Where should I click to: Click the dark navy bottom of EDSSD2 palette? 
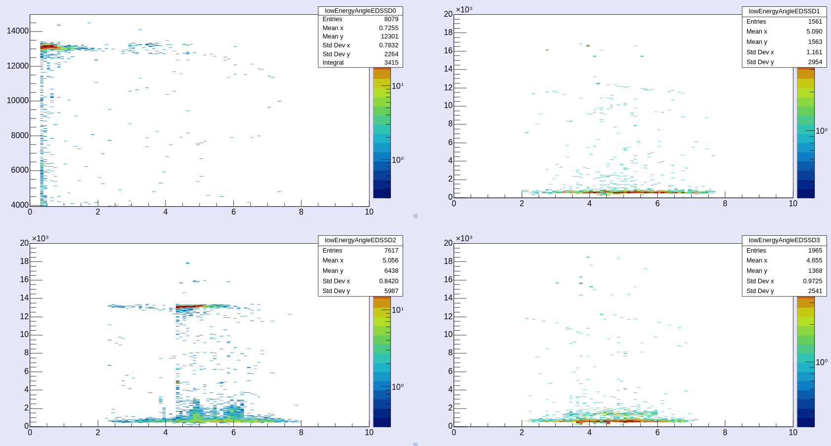(381, 422)
